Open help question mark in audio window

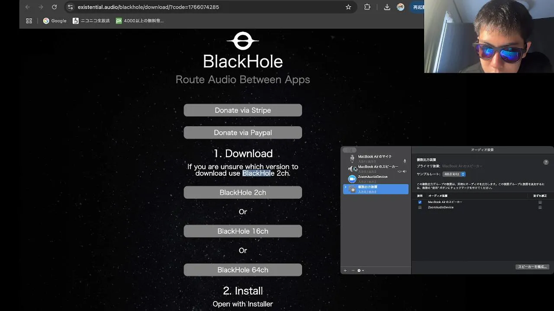click(546, 162)
